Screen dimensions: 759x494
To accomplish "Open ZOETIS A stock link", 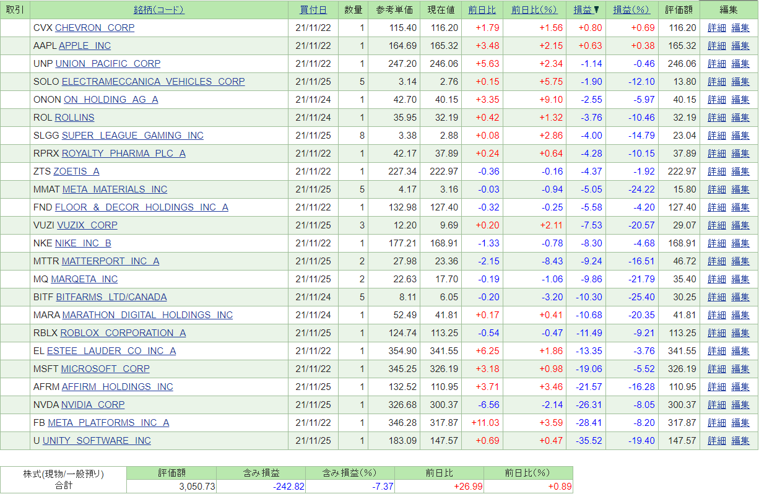I will click(x=76, y=171).
